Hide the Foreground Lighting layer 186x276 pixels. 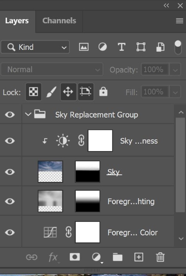10,201
